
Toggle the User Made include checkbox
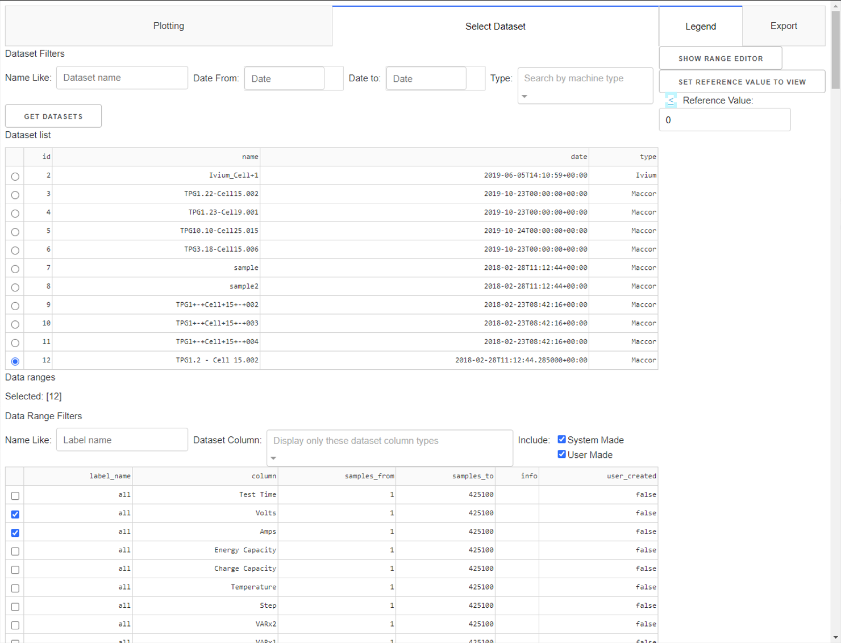[x=561, y=454]
